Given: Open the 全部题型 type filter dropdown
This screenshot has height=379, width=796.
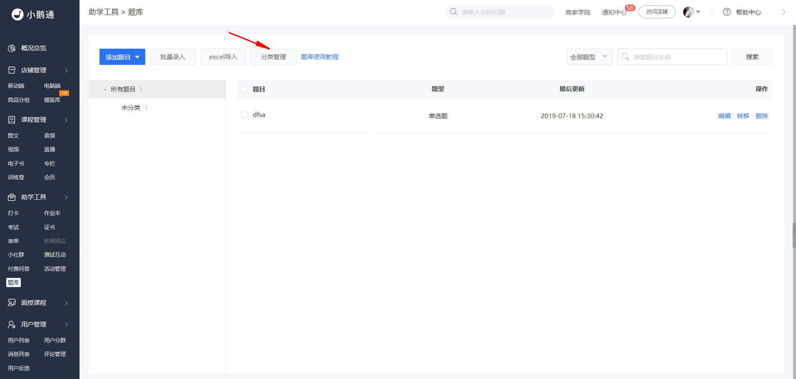Looking at the screenshot, I should pyautogui.click(x=590, y=57).
